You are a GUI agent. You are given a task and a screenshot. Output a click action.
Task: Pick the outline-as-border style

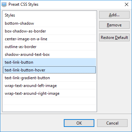(50, 47)
